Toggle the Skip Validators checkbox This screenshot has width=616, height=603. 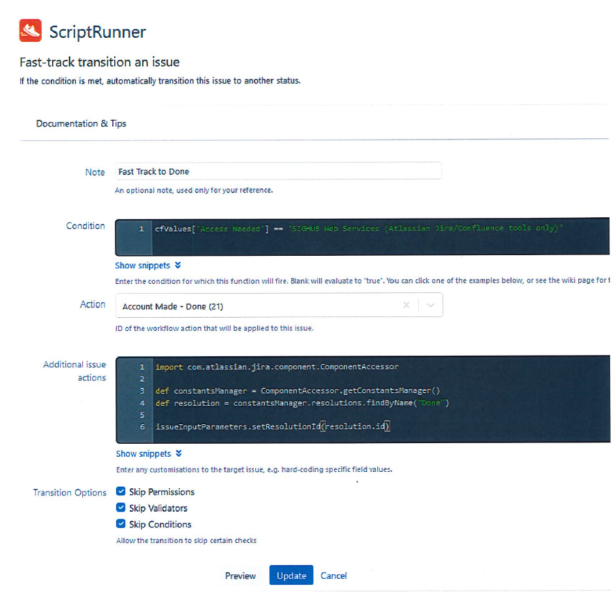[x=121, y=508]
